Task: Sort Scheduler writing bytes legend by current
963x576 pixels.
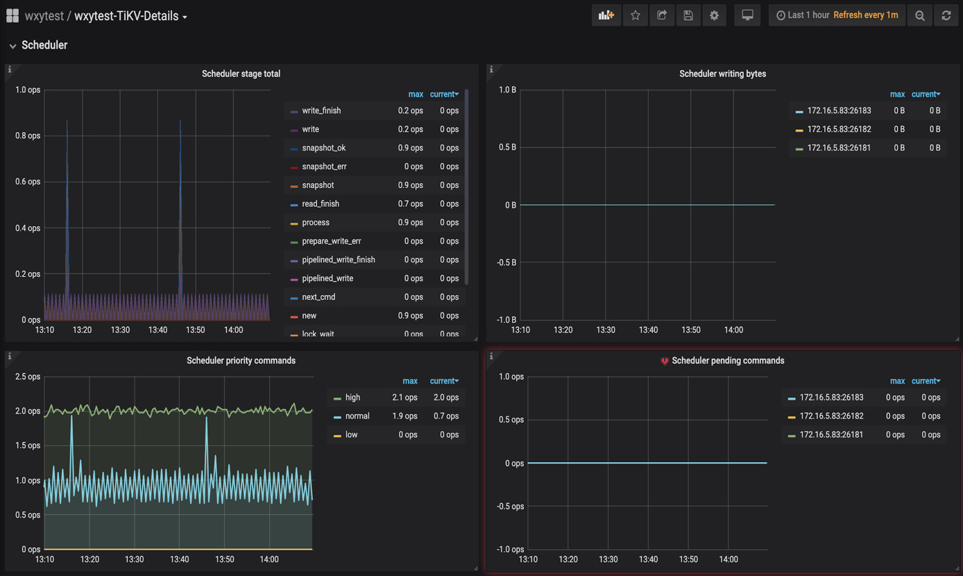Action: click(926, 94)
